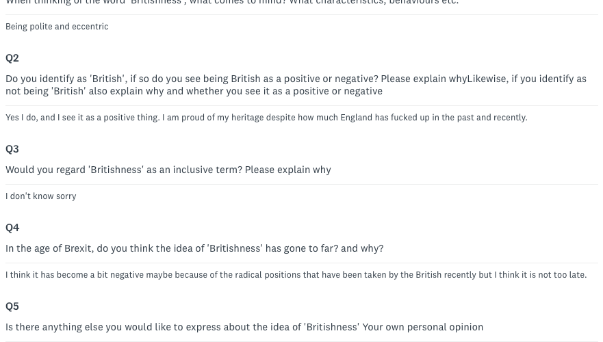The image size is (603, 342).
Task: Click the divider line under the Q4 question
Action: (x=301, y=263)
